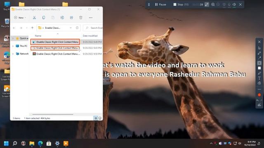The height and width of the screenshot is (148, 264).
Task: Expand the address bar history dropdown
Action: pyautogui.click(x=71, y=28)
